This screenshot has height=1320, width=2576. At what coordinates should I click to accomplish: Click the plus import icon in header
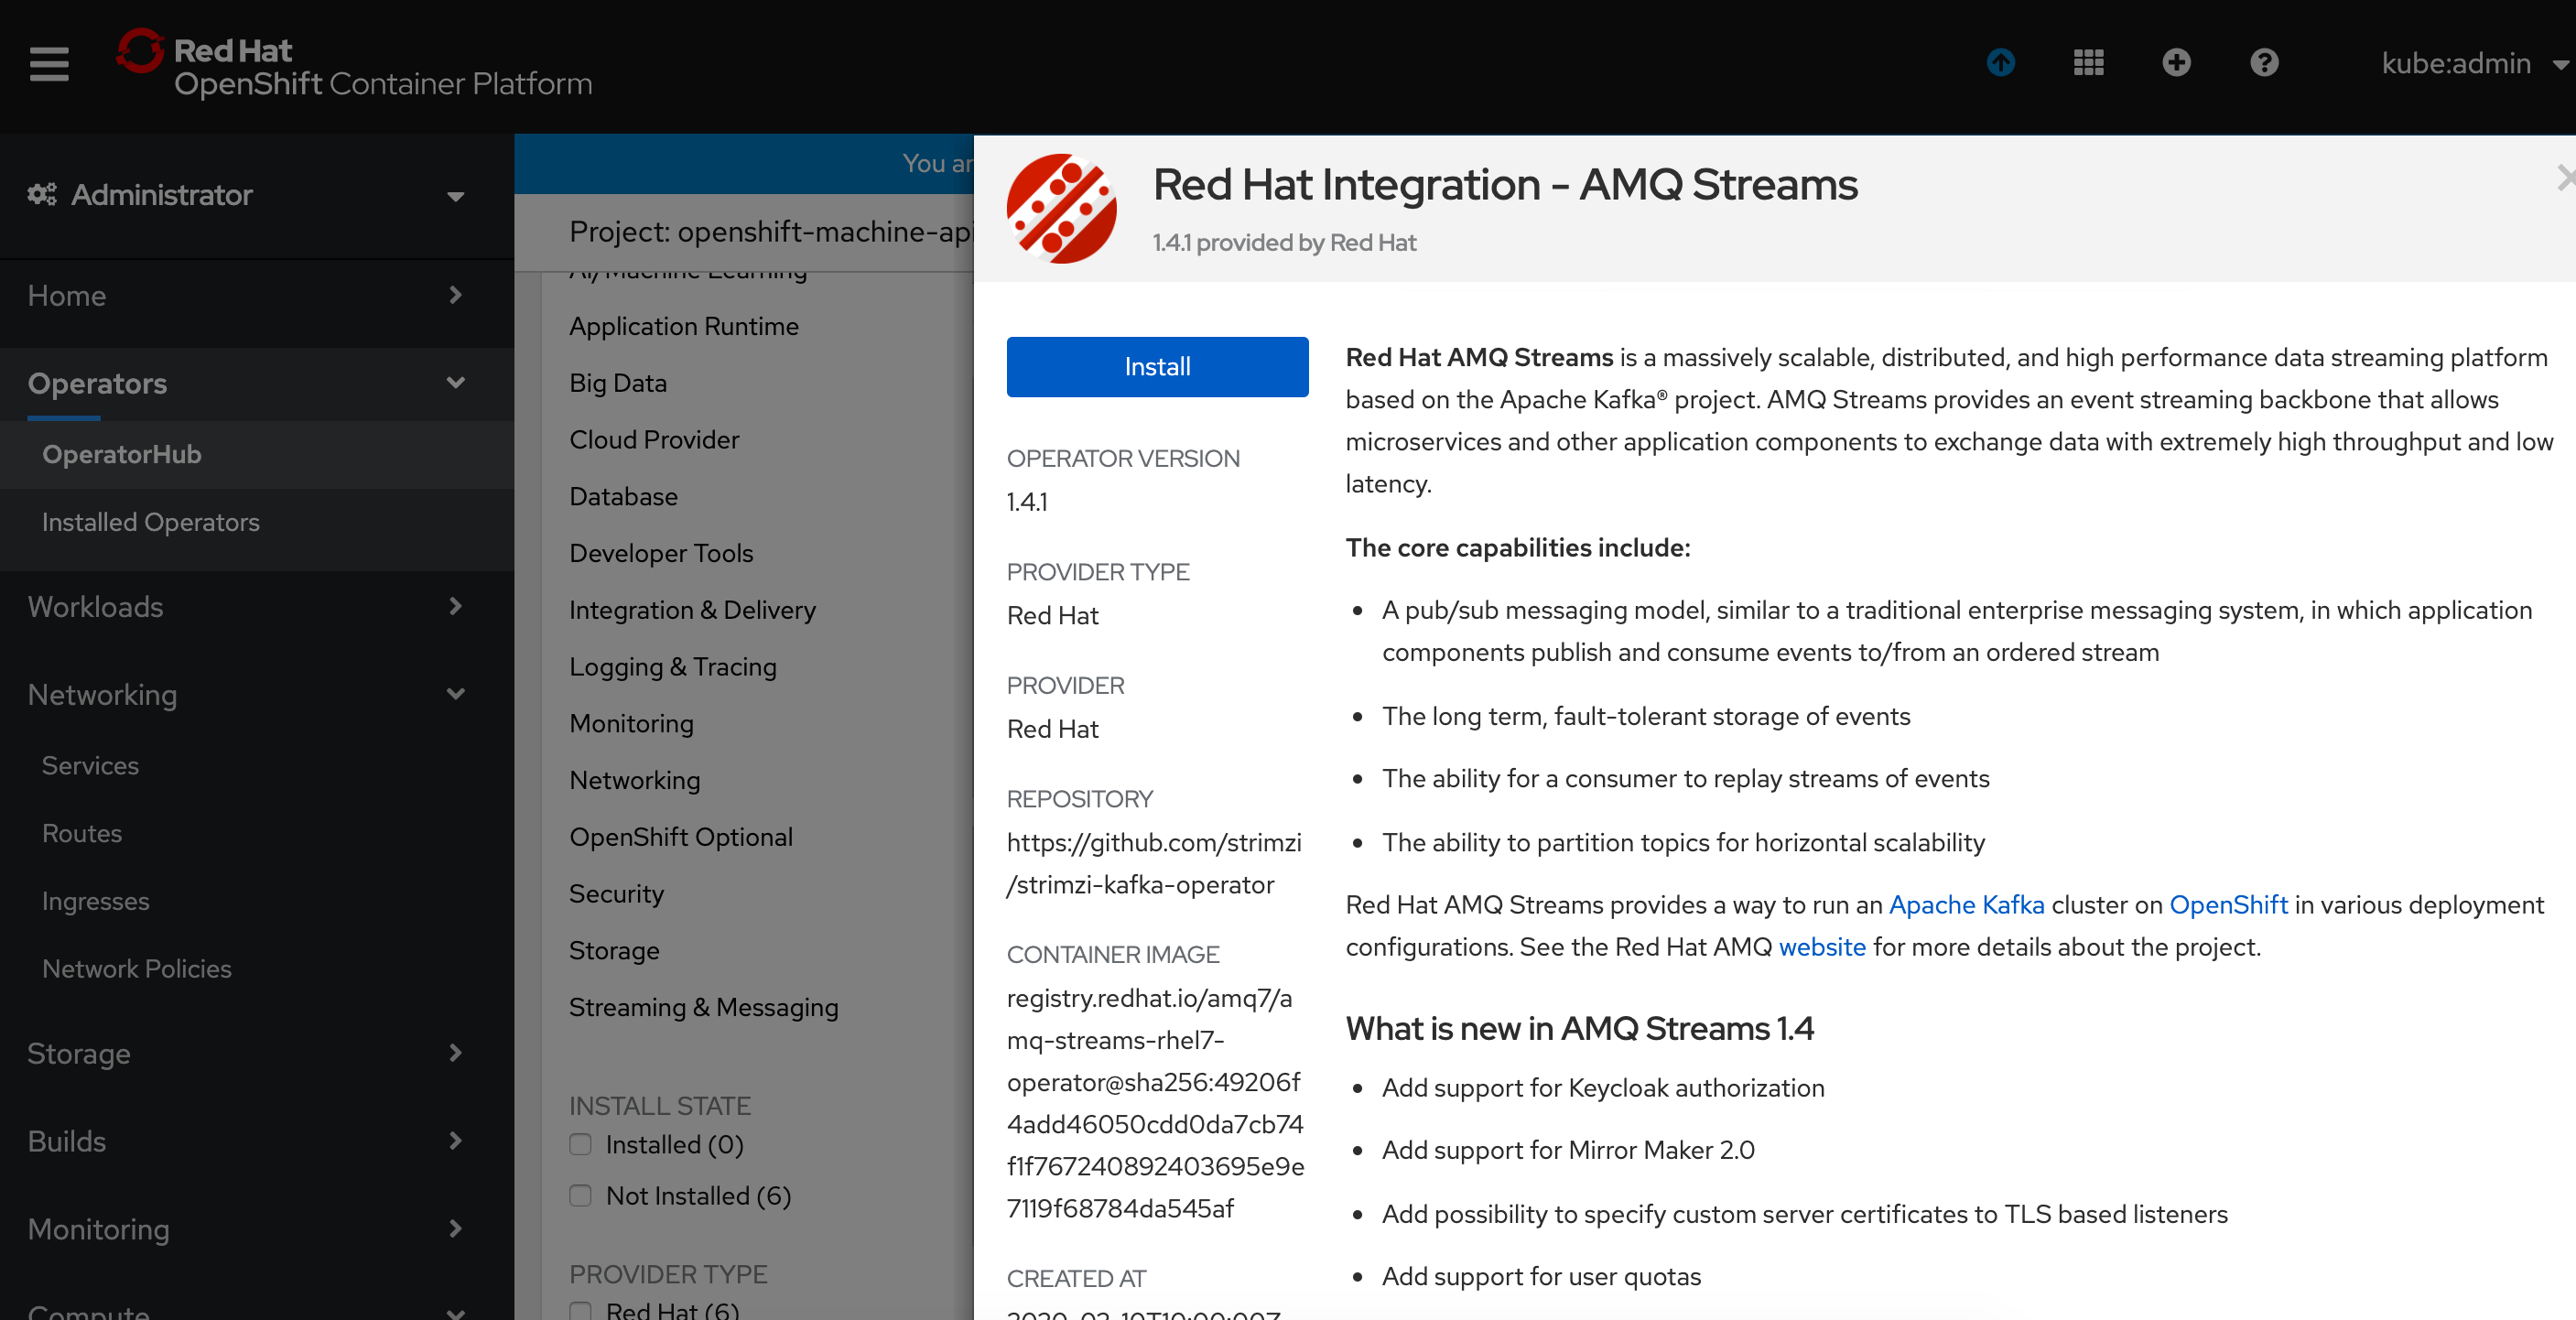tap(2177, 63)
